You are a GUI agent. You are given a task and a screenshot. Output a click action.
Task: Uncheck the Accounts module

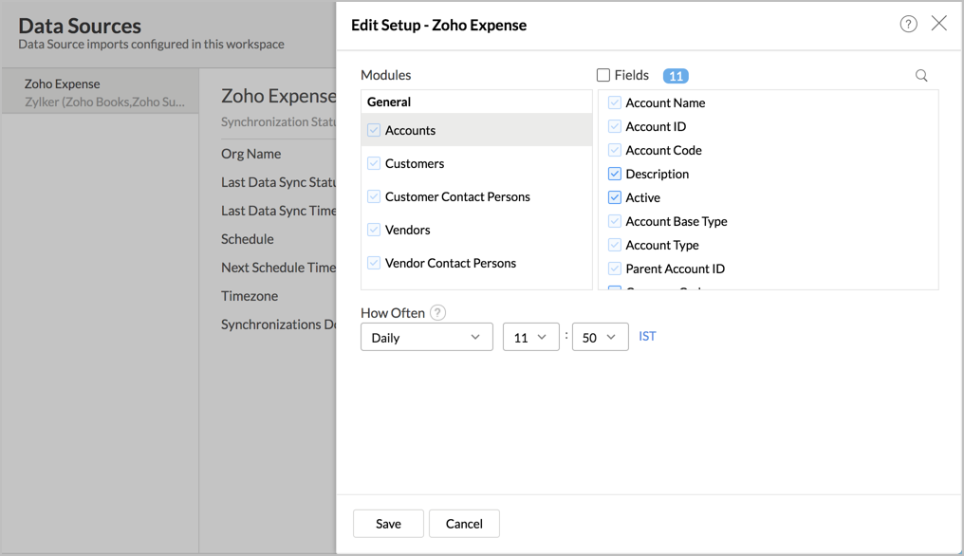[x=373, y=130]
